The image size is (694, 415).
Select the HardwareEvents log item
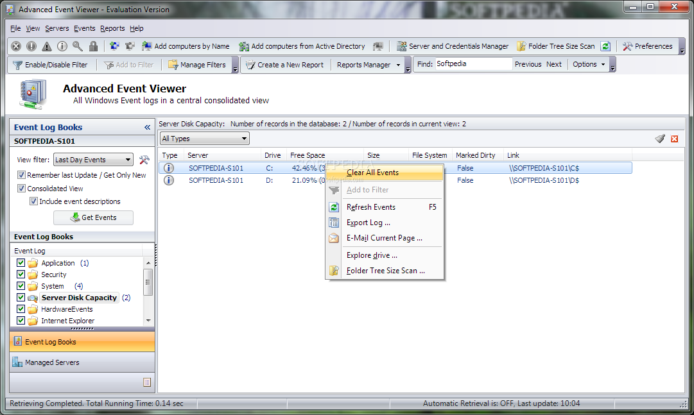click(67, 309)
